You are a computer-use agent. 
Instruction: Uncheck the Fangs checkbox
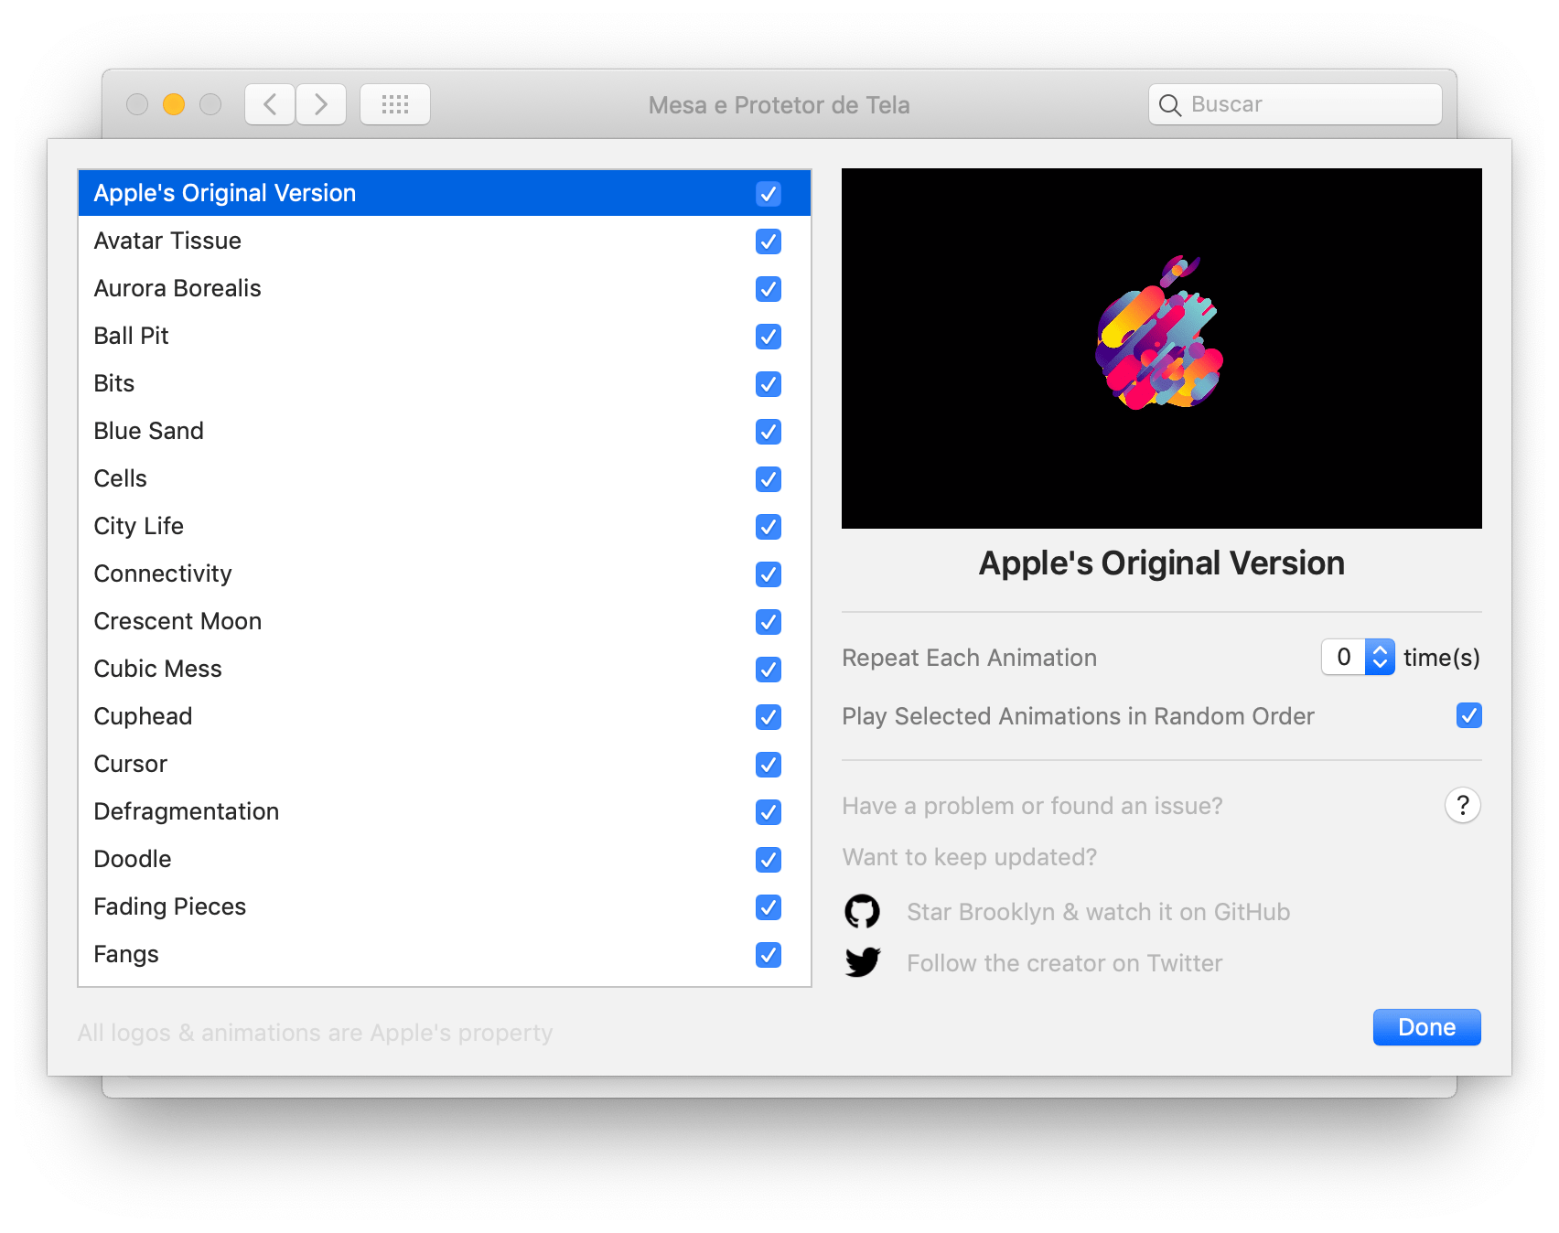pyautogui.click(x=769, y=955)
